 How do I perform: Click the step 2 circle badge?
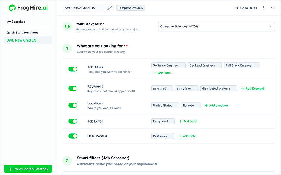point(67,161)
